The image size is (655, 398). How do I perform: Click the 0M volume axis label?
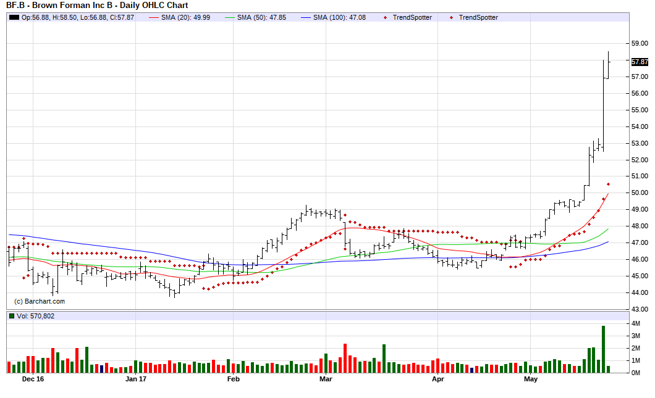click(x=636, y=373)
